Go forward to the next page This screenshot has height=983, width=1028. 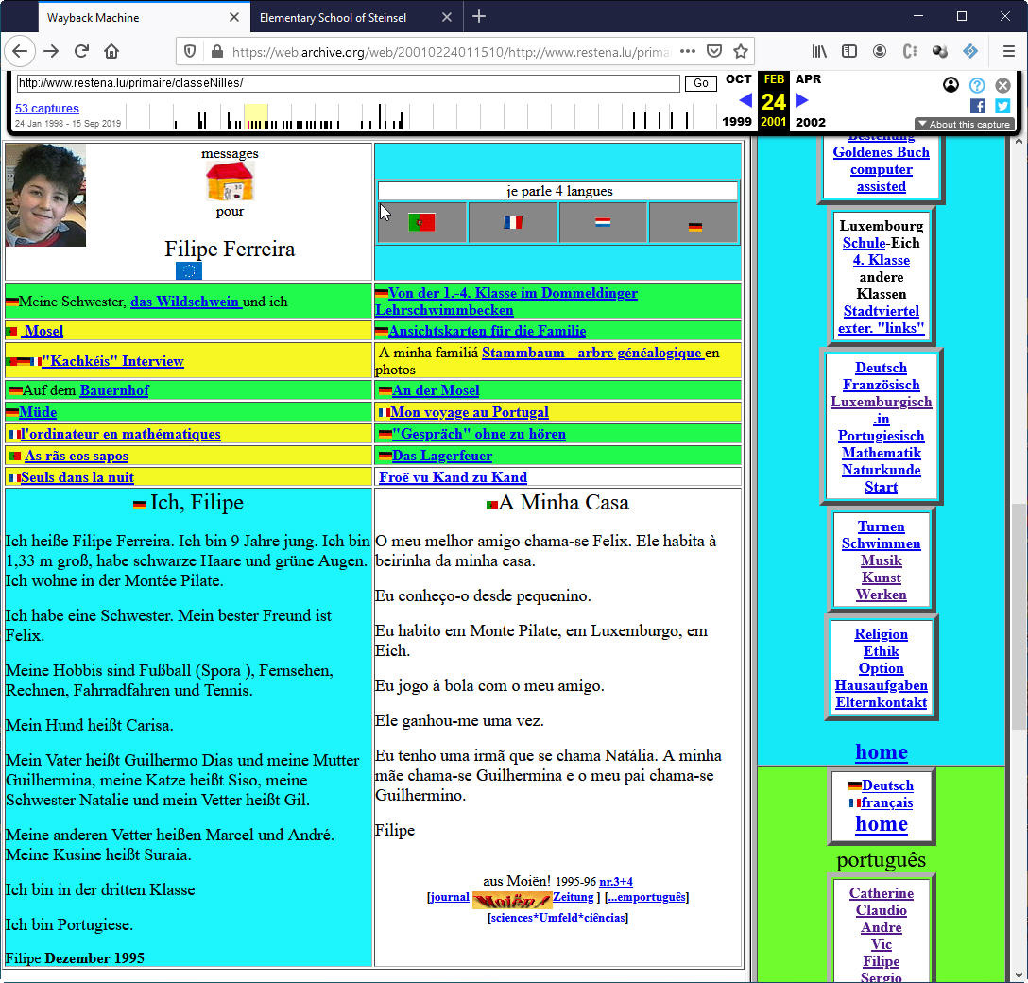pyautogui.click(x=51, y=51)
